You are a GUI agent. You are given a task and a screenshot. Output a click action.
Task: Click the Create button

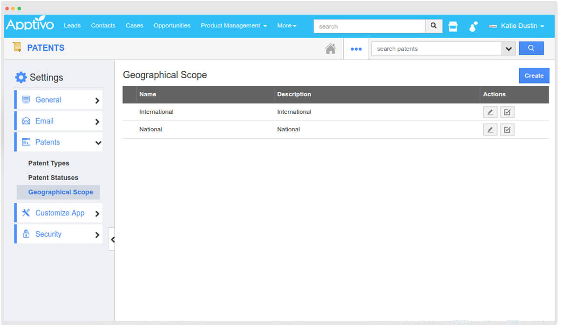(x=534, y=75)
